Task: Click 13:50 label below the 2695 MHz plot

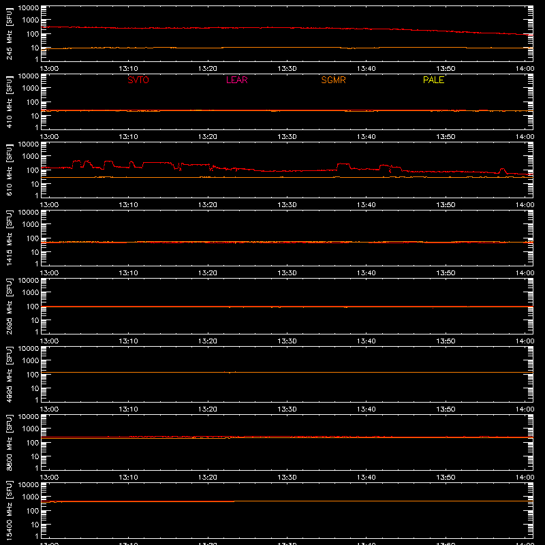Action: click(x=446, y=341)
